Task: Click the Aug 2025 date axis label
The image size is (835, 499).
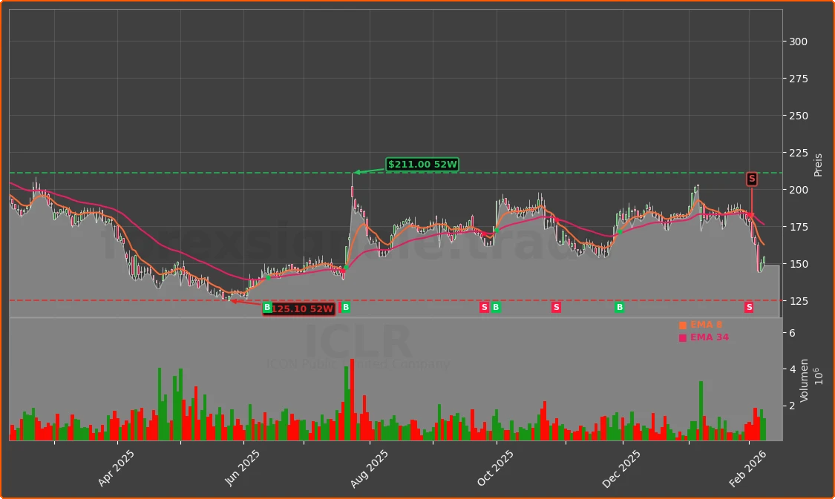Action: click(x=370, y=469)
